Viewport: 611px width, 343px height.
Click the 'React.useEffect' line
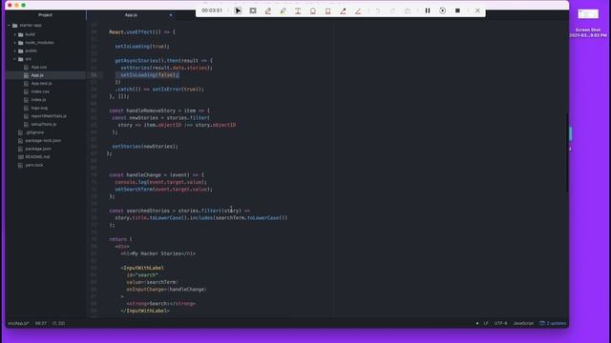click(x=142, y=32)
